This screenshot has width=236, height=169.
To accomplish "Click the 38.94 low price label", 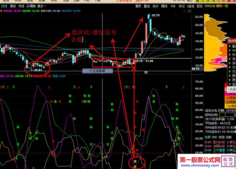I will point(38,70).
